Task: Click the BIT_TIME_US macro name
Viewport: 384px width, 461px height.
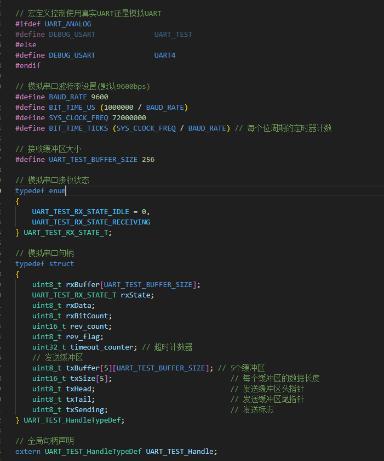Action: pyautogui.click(x=72, y=108)
